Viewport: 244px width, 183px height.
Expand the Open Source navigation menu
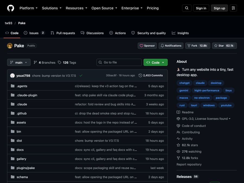pos(104,8)
